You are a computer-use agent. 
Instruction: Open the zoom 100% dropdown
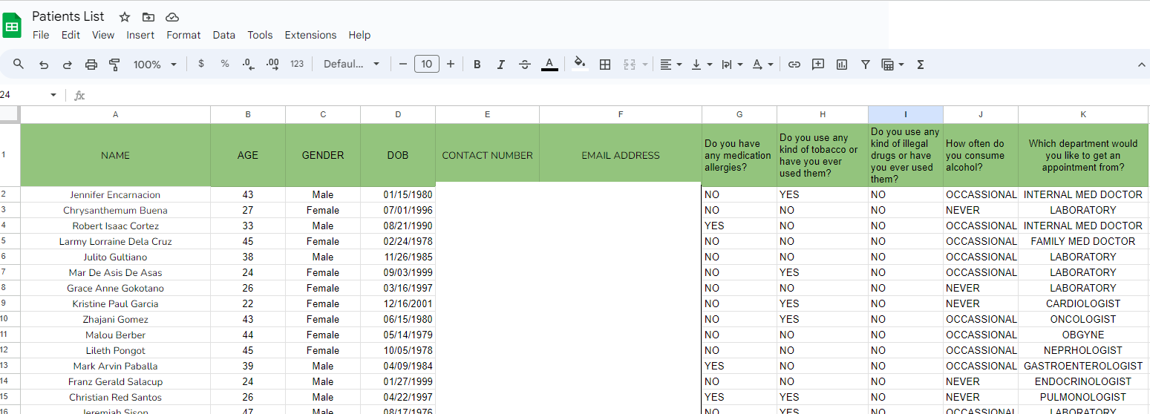154,65
